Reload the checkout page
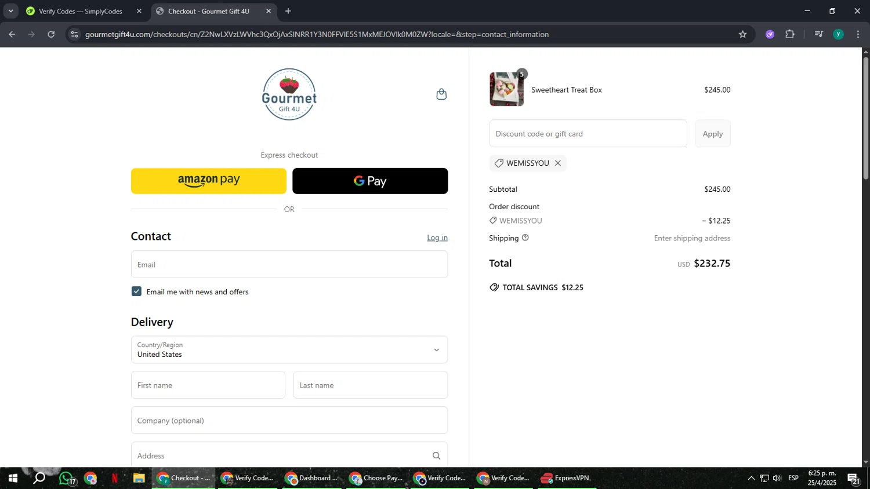 [x=51, y=34]
